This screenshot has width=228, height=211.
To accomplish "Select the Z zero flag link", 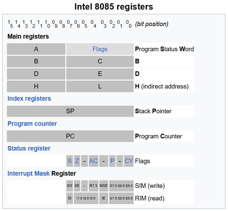I will click(x=77, y=161).
